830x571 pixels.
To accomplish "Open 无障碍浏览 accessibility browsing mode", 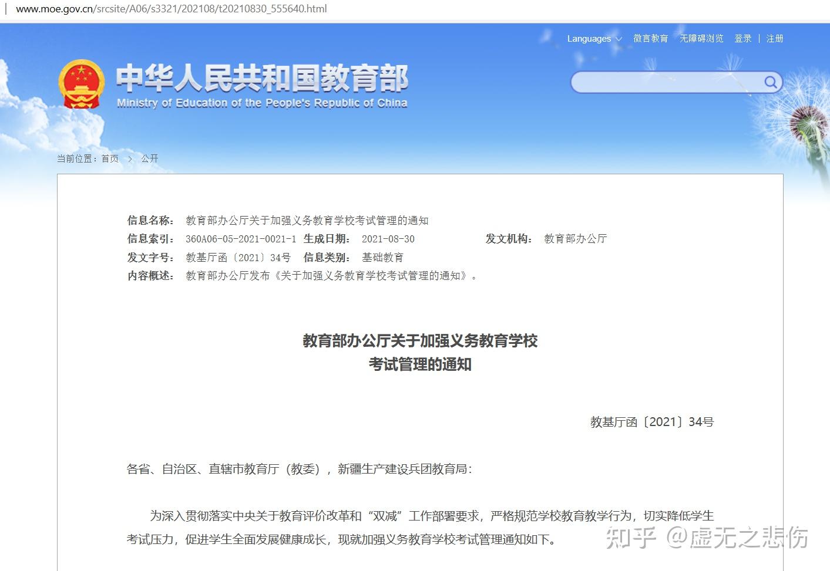I will pyautogui.click(x=701, y=38).
